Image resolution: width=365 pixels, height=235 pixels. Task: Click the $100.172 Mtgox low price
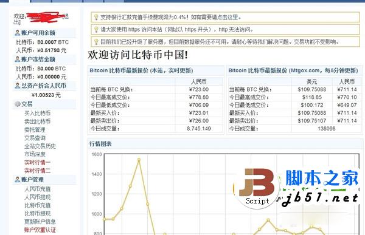[x=312, y=105]
